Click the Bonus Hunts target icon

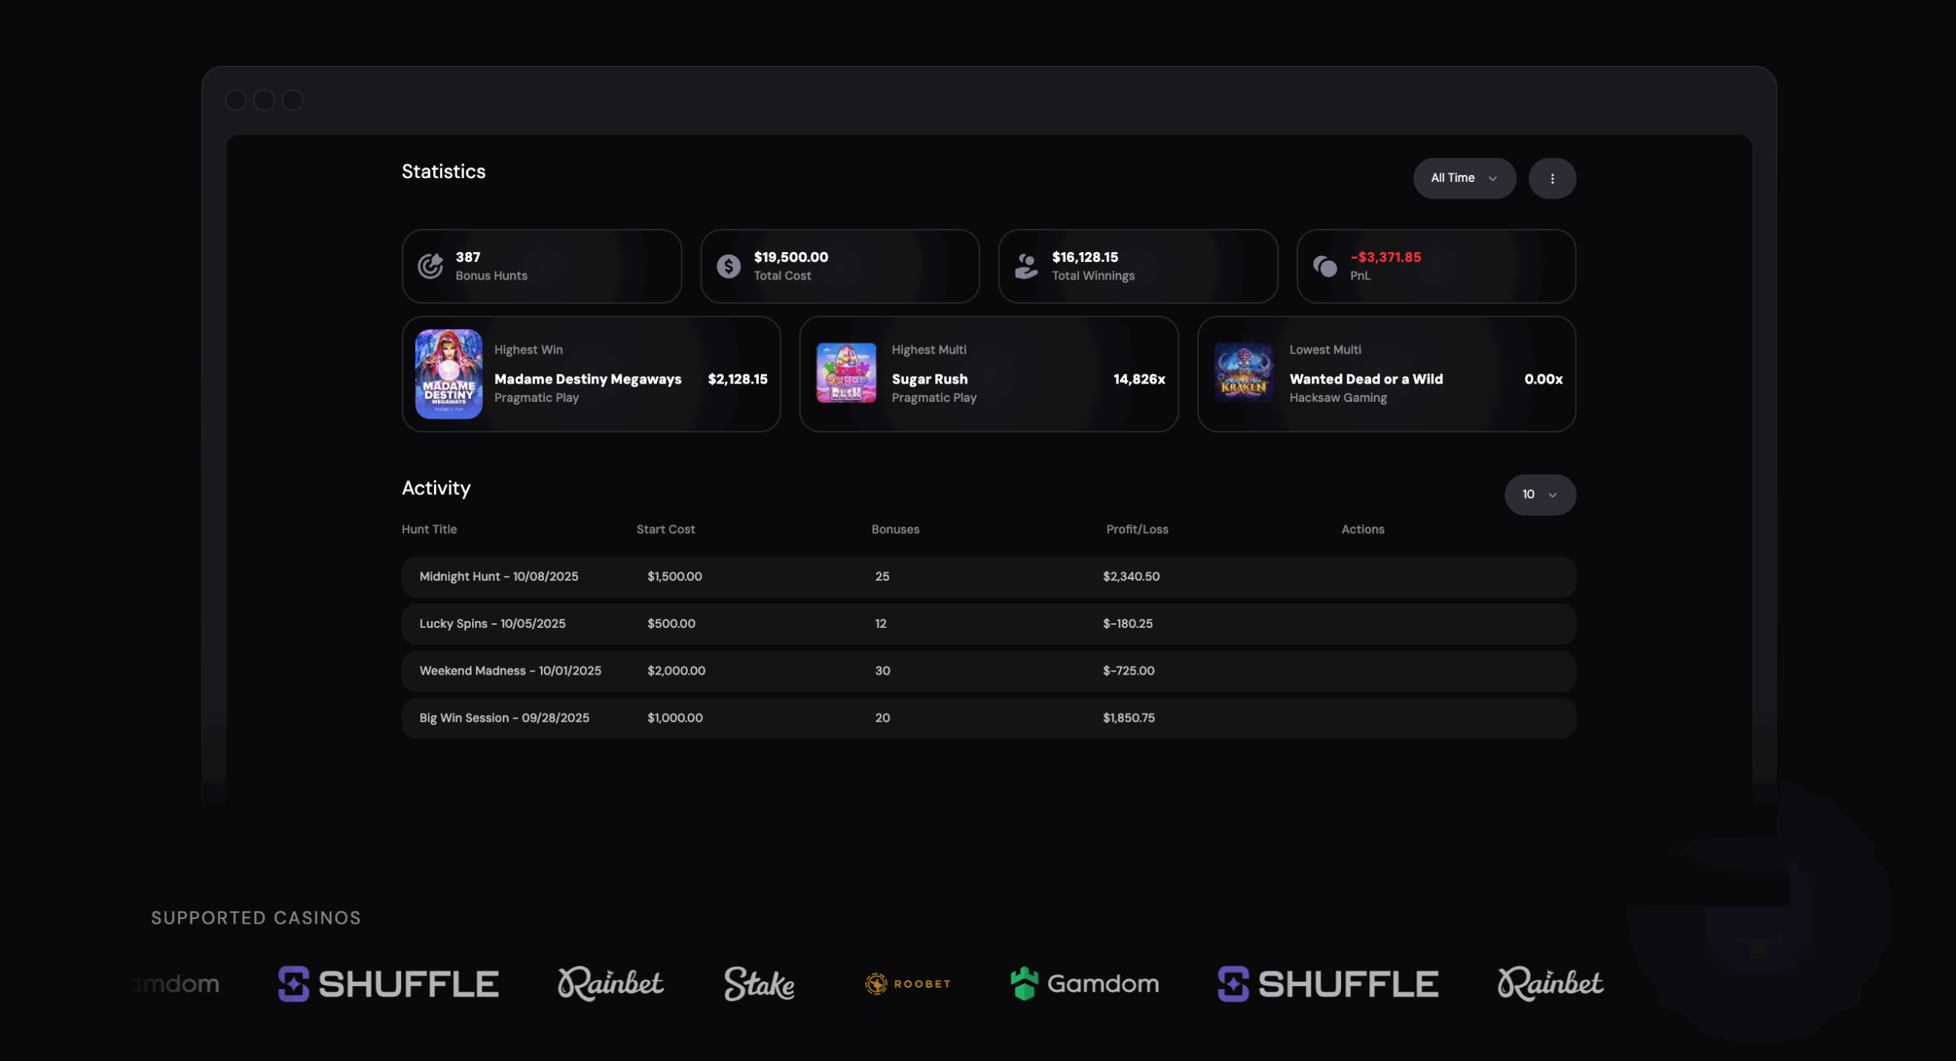(430, 266)
